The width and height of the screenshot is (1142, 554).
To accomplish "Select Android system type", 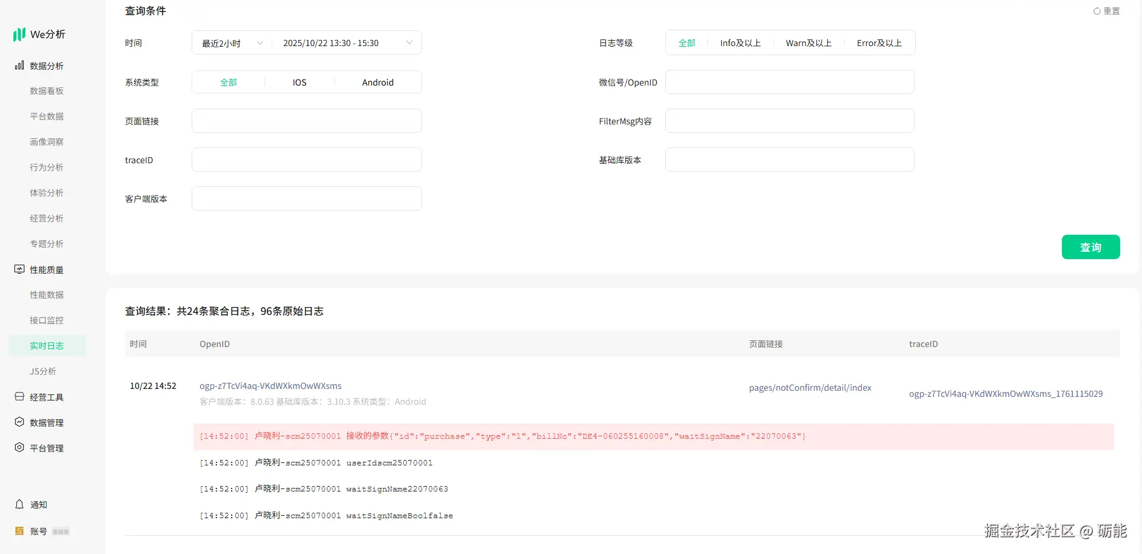I will coord(378,83).
